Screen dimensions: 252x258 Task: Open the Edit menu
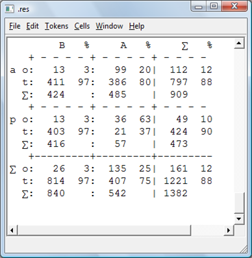pyautogui.click(x=32, y=26)
